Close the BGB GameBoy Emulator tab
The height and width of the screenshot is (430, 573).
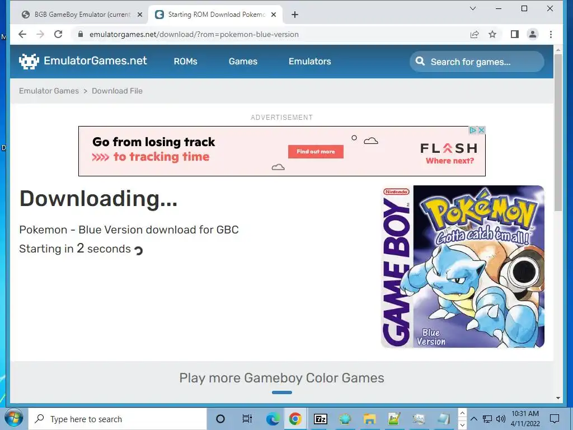pyautogui.click(x=140, y=15)
